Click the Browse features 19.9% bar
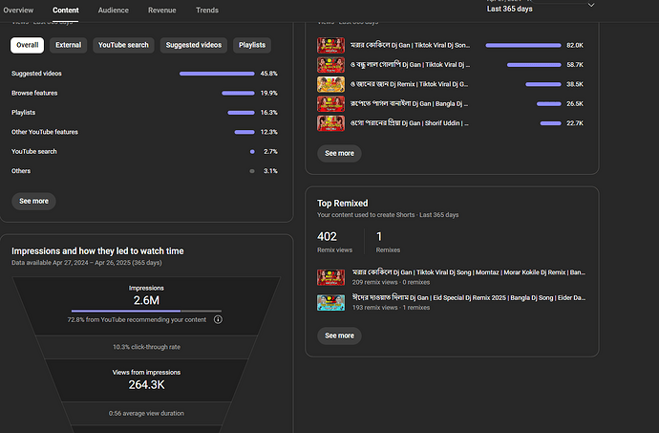The image size is (659, 433). (x=239, y=93)
